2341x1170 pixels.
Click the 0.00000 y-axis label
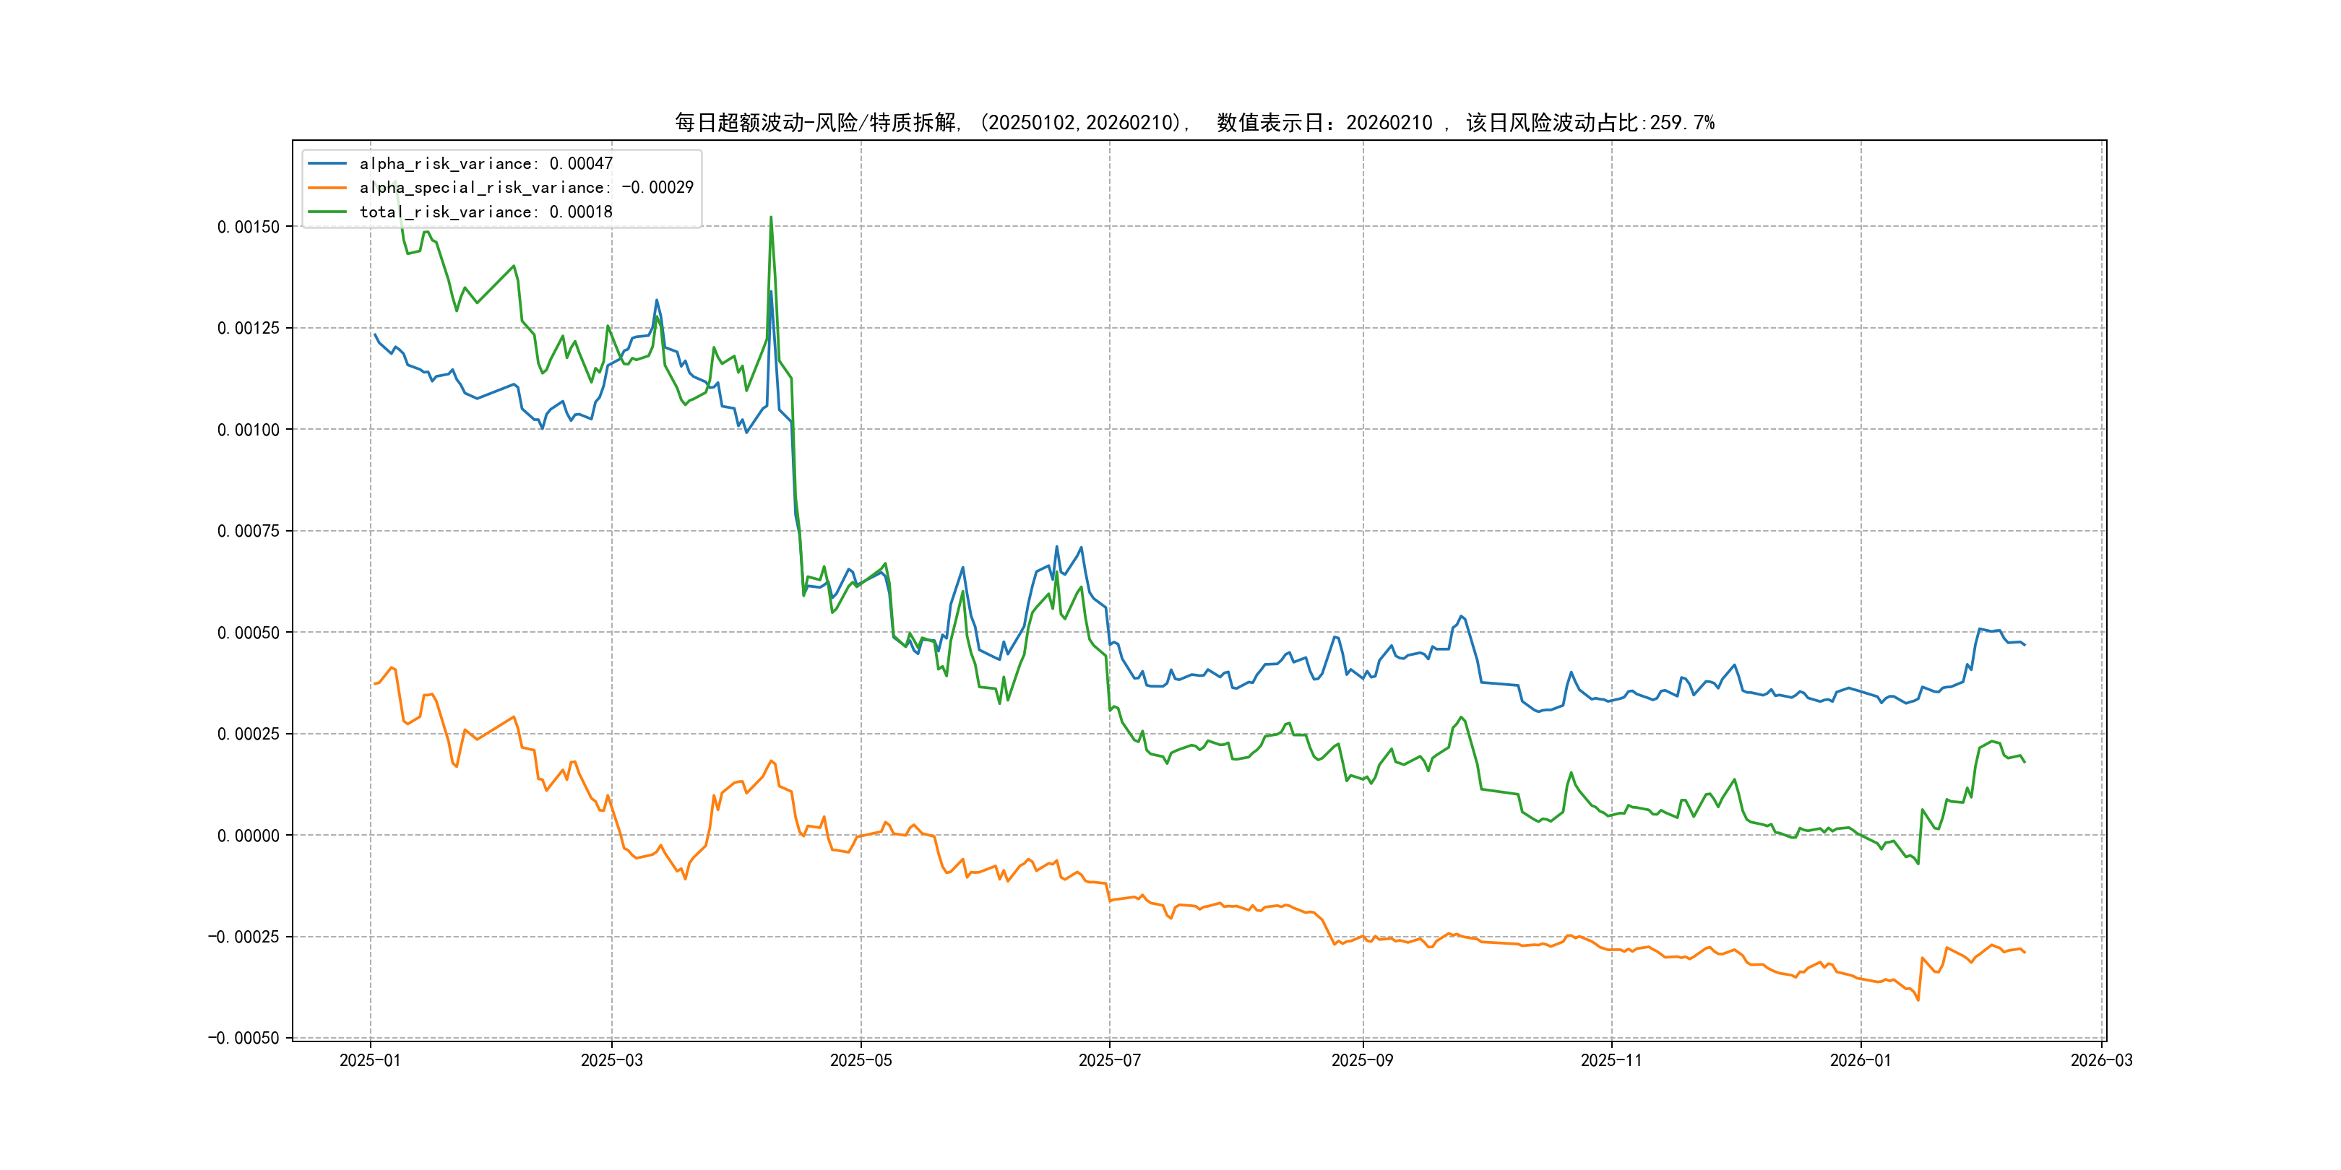248,836
